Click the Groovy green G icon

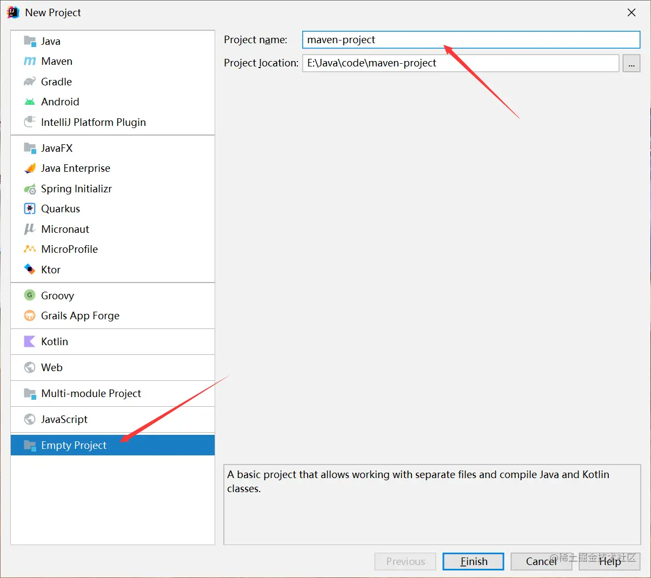tap(30, 295)
